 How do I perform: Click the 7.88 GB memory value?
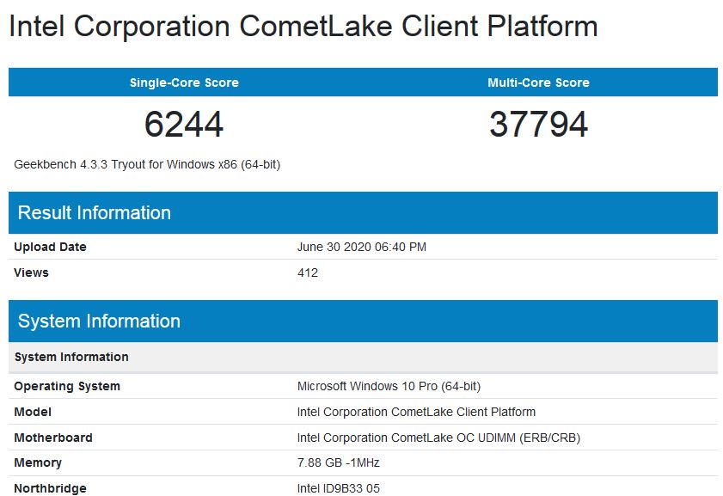click(338, 462)
